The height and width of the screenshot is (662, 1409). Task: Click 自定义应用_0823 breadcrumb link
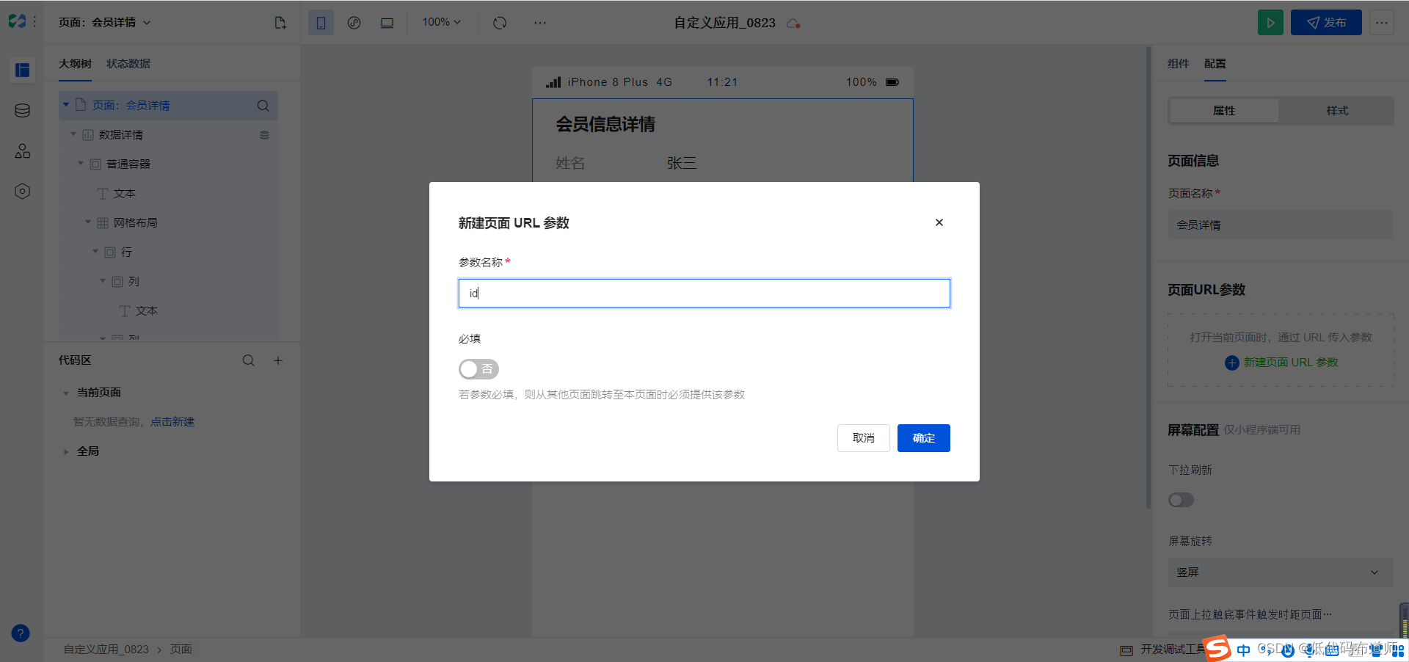(106, 650)
